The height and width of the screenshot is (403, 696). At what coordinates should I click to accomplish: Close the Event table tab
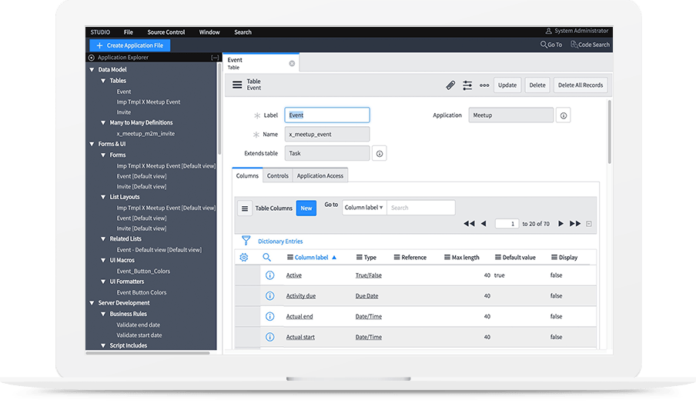292,63
